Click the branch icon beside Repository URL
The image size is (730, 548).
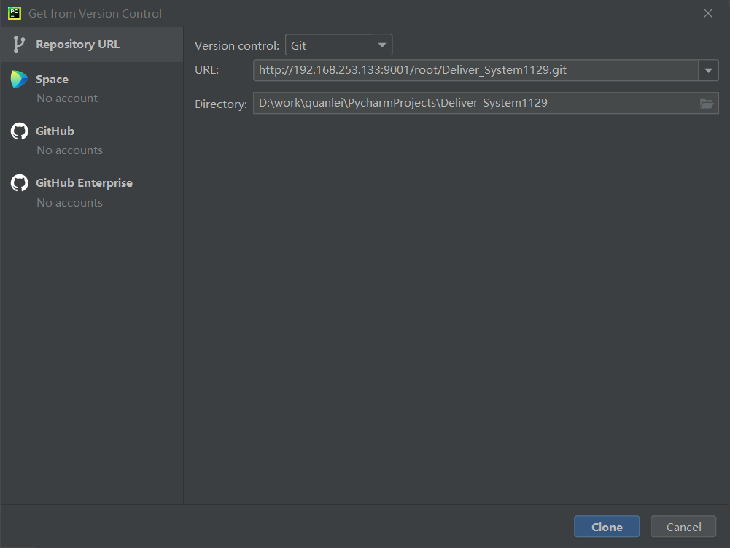19,45
